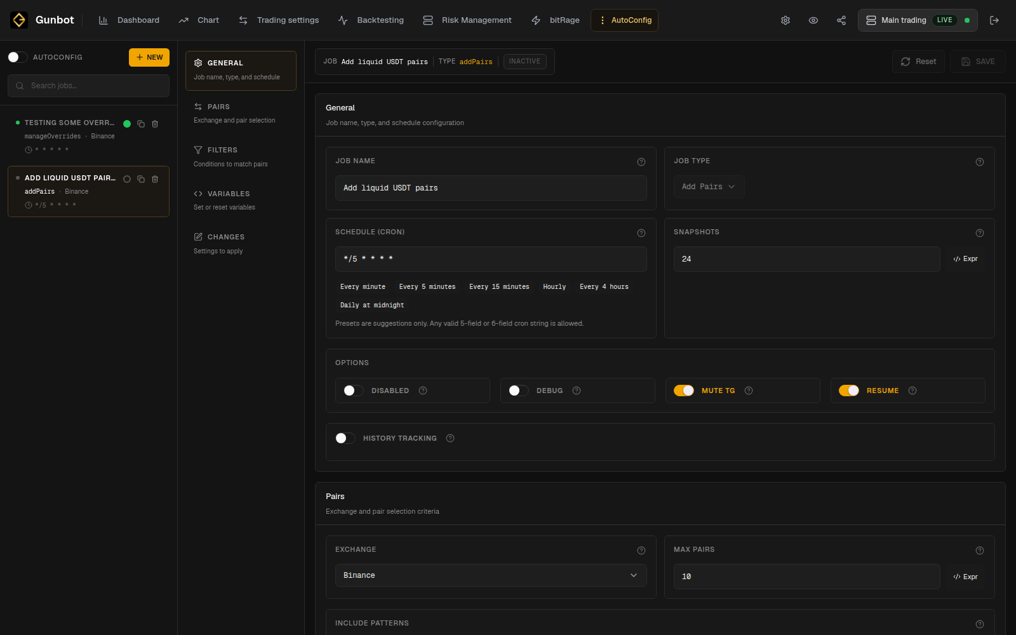Duplicate the Add Liquid USDT Pairs job
The width and height of the screenshot is (1016, 635).
[141, 179]
